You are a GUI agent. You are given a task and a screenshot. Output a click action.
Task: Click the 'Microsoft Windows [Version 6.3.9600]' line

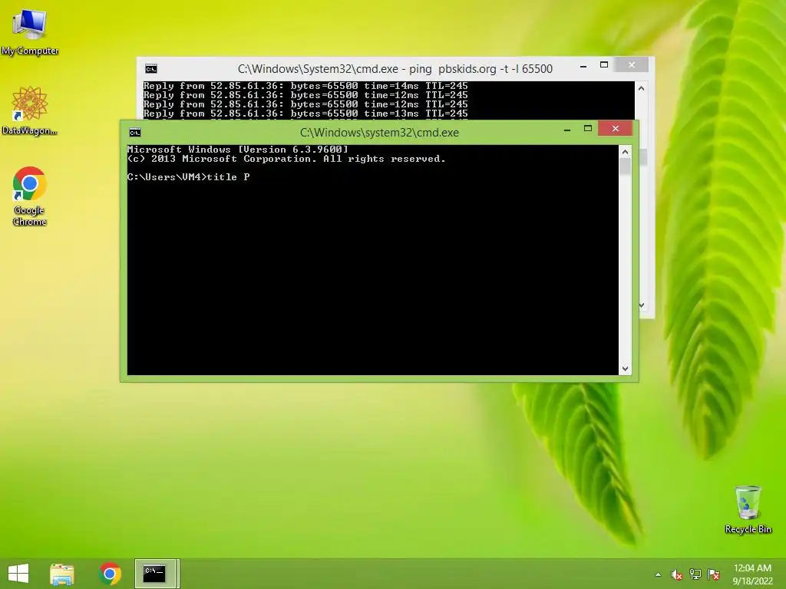click(x=238, y=150)
